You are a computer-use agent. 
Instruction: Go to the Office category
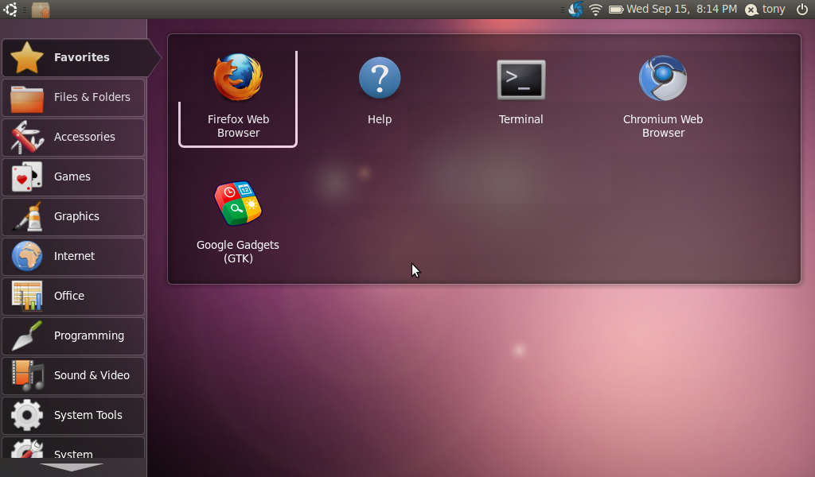coord(74,296)
